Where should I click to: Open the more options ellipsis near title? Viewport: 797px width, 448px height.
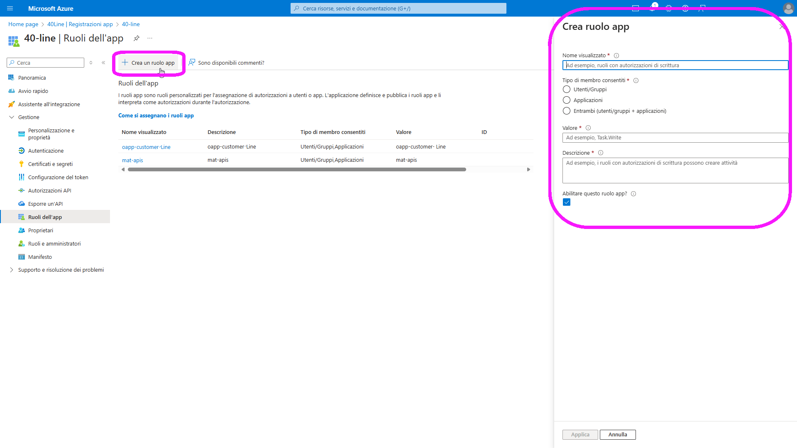tap(150, 38)
